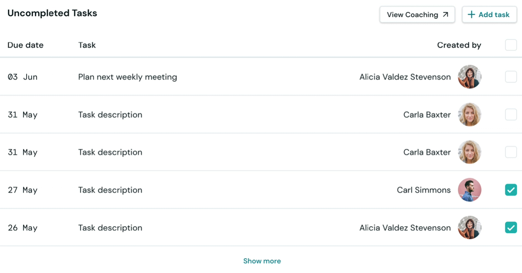Check the first 31 May task checkbox
Viewport: 522px width, 273px height.
(x=511, y=115)
